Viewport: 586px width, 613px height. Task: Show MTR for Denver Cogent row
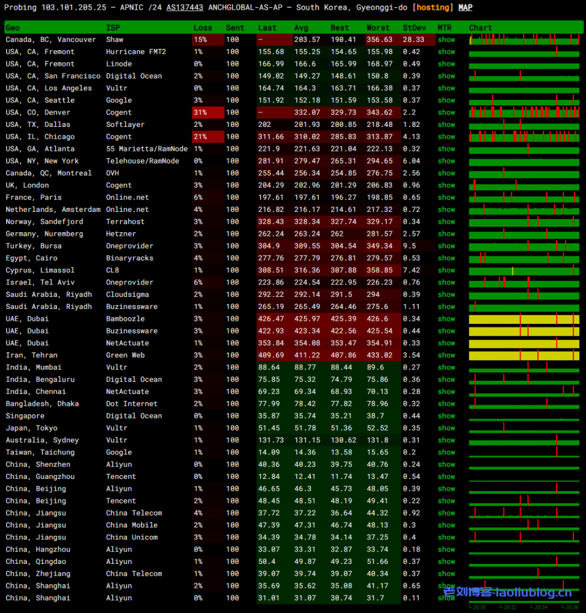(446, 113)
